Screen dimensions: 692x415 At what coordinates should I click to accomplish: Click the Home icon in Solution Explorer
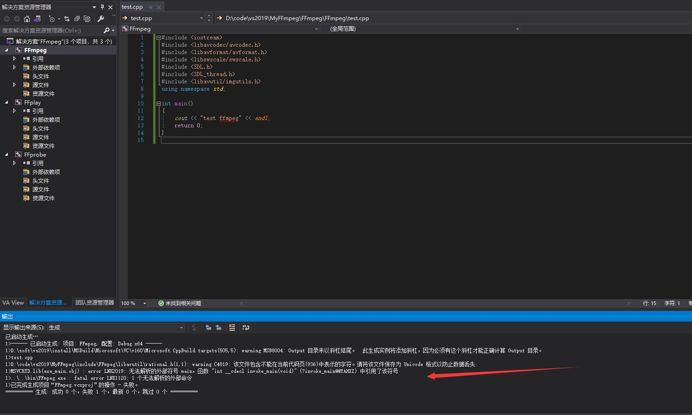[27, 19]
